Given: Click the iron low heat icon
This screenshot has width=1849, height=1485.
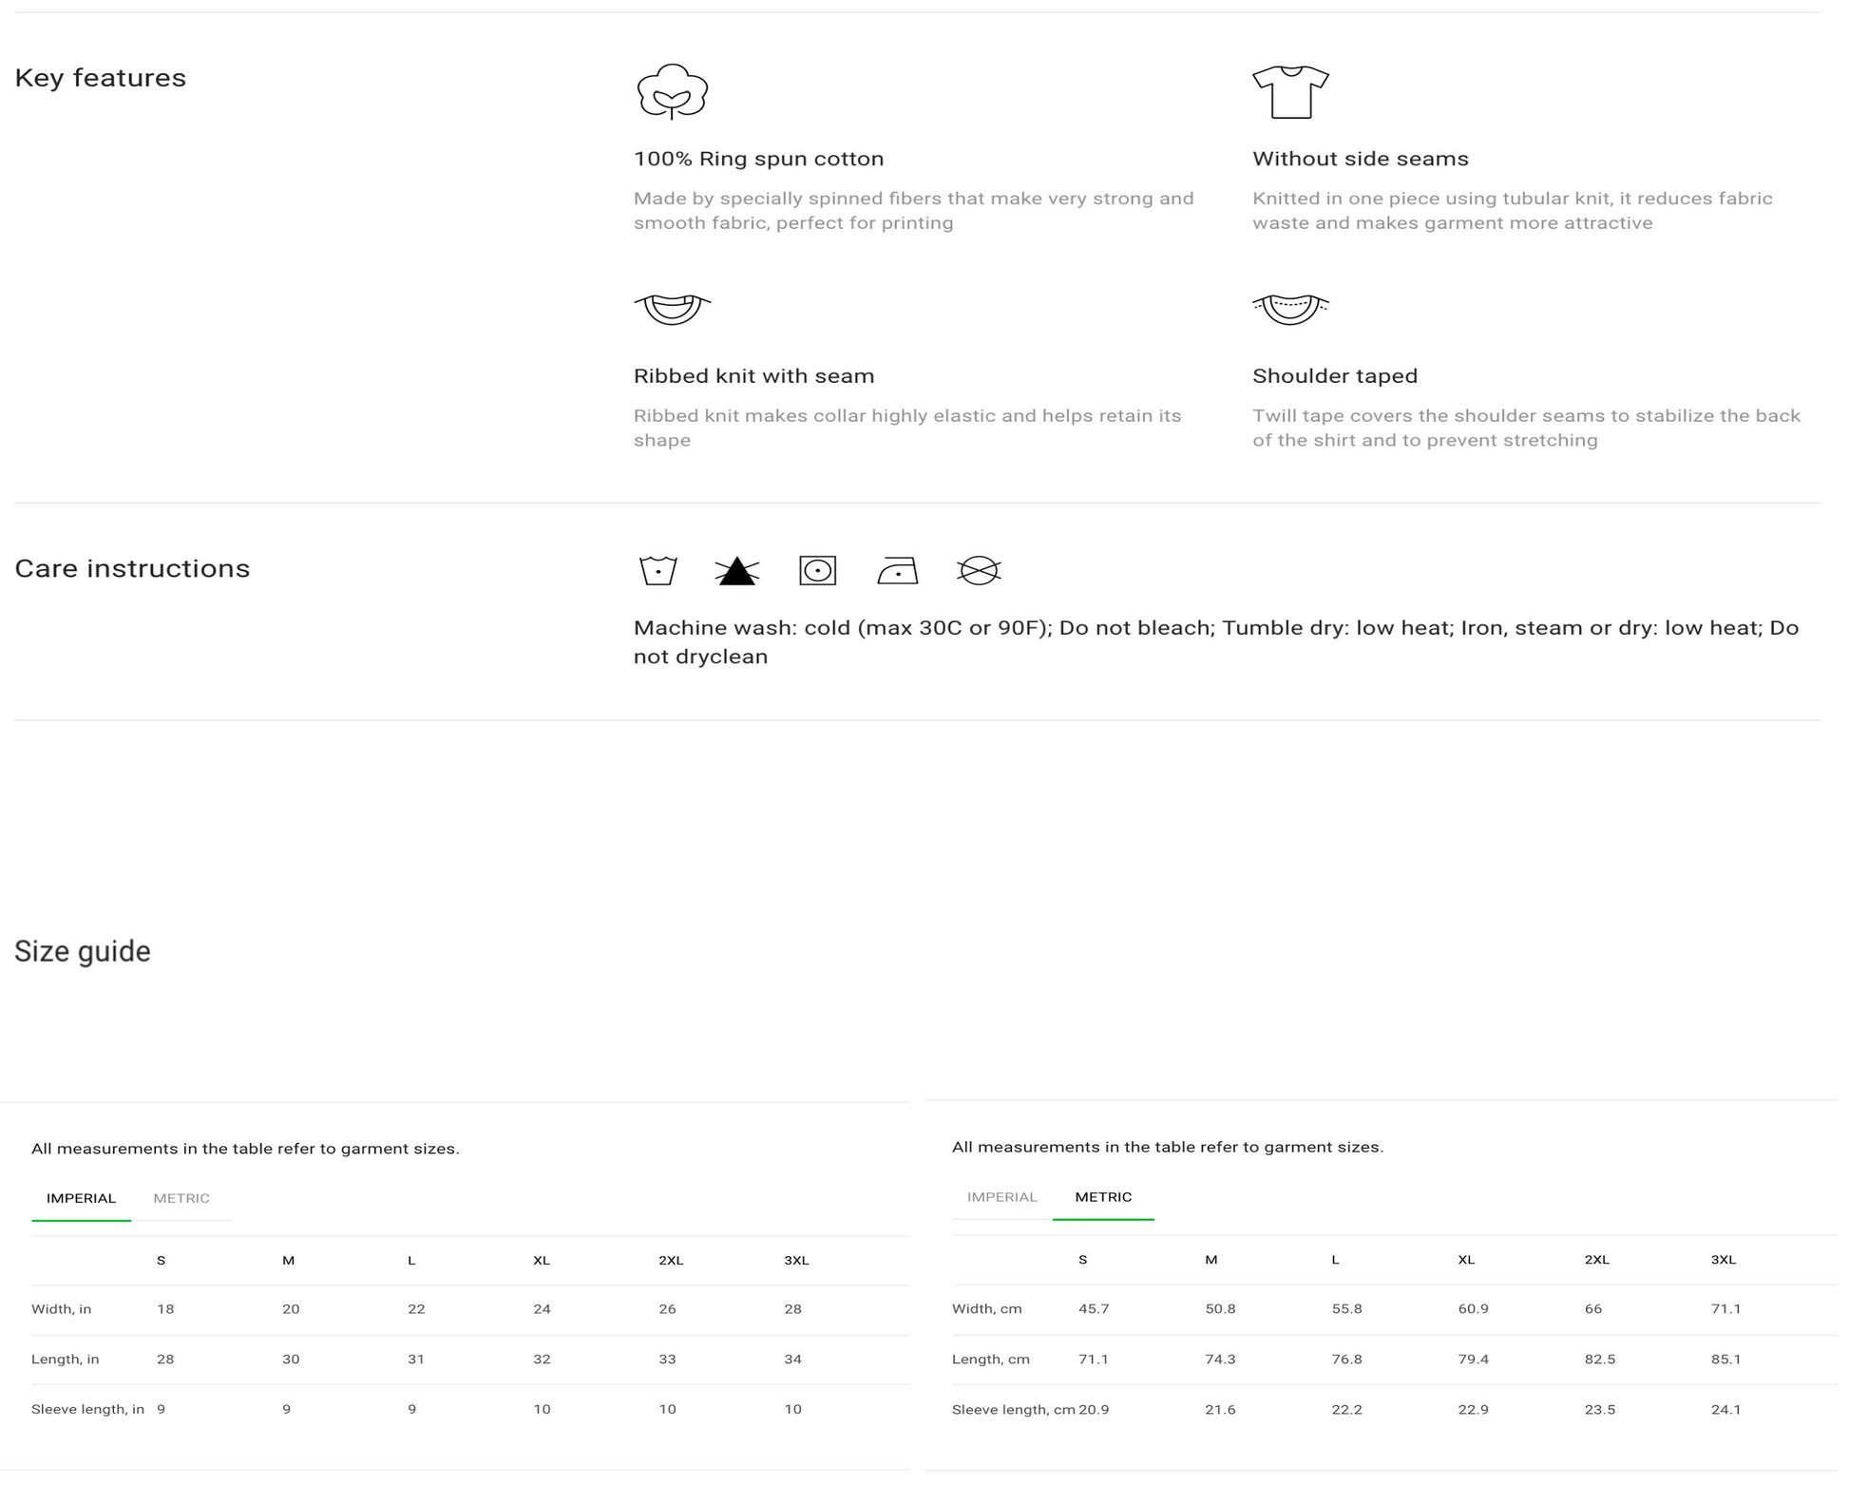Looking at the screenshot, I should click(897, 571).
